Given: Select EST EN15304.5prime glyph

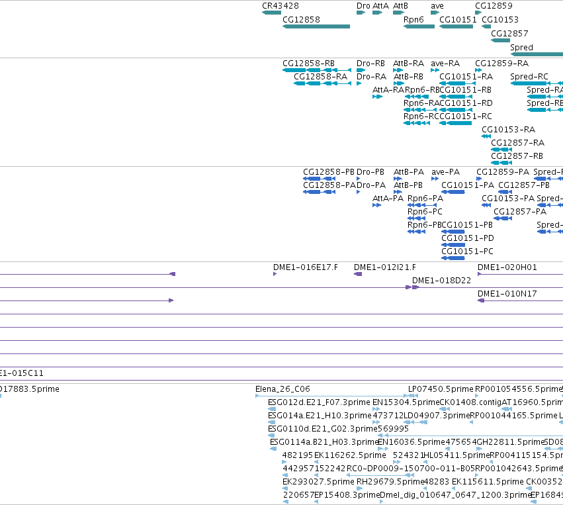Looking at the screenshot, I should coord(376,409).
